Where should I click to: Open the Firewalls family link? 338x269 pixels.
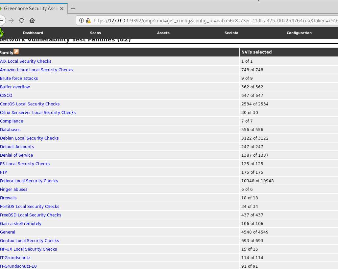coord(8,198)
